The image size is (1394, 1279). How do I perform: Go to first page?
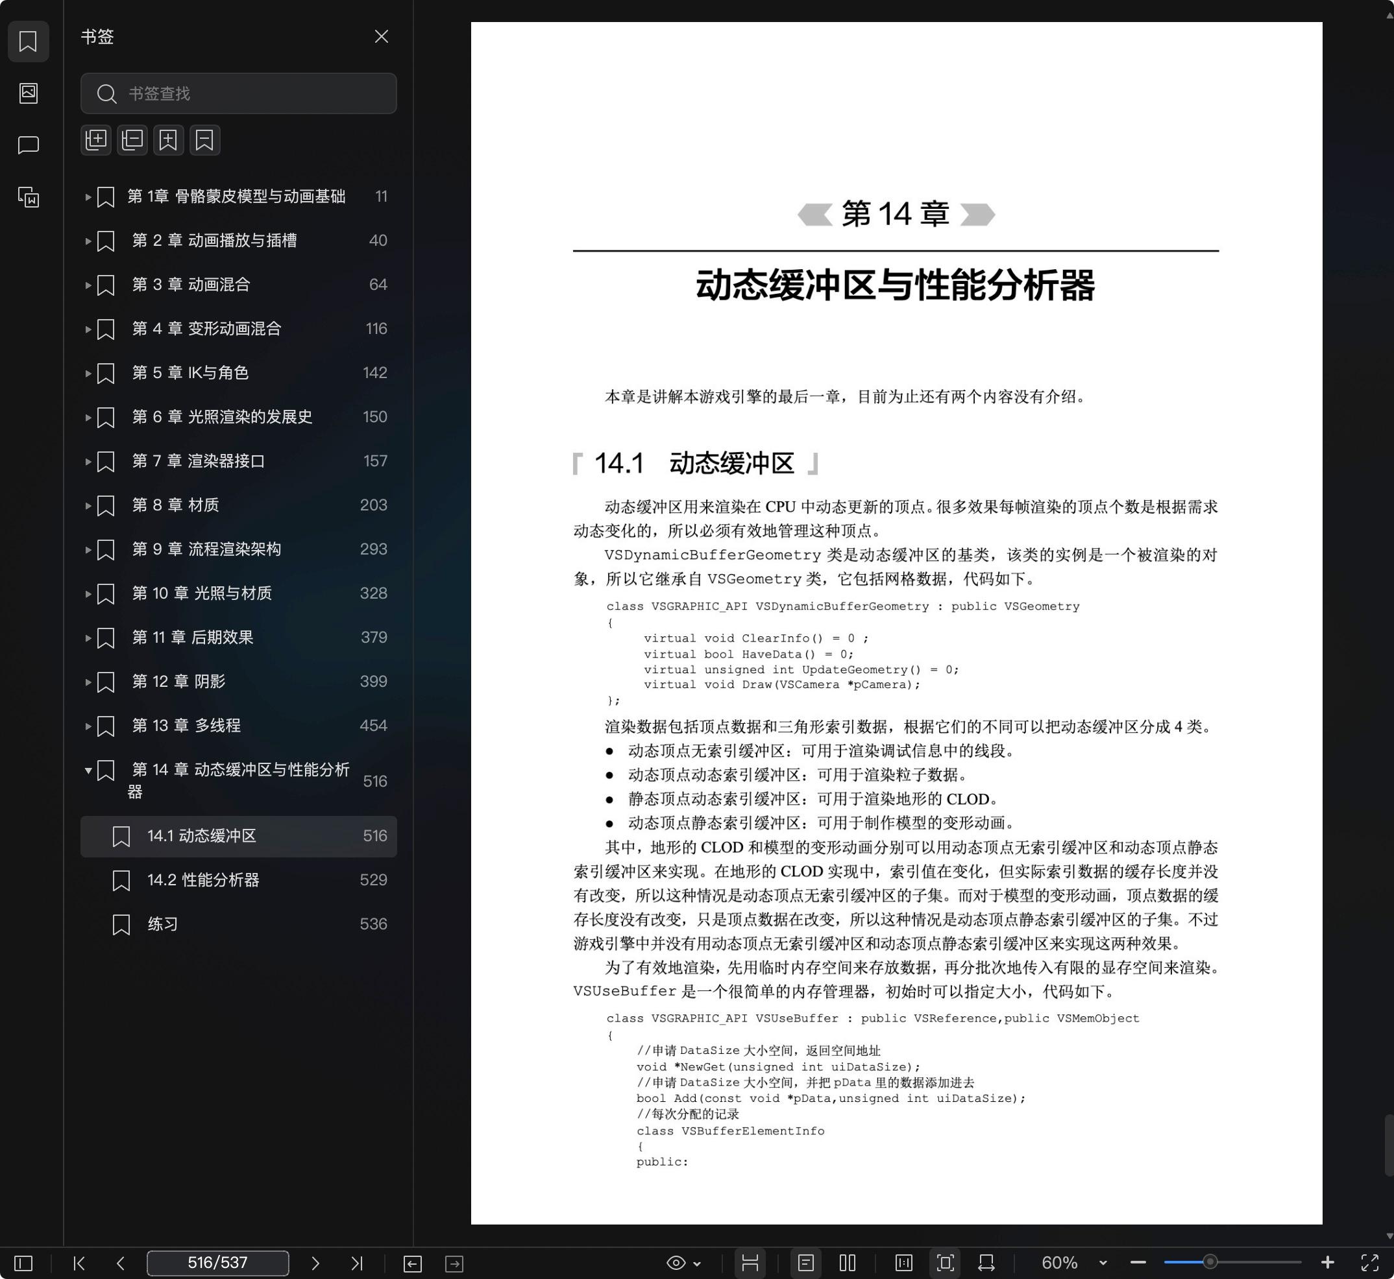(80, 1263)
